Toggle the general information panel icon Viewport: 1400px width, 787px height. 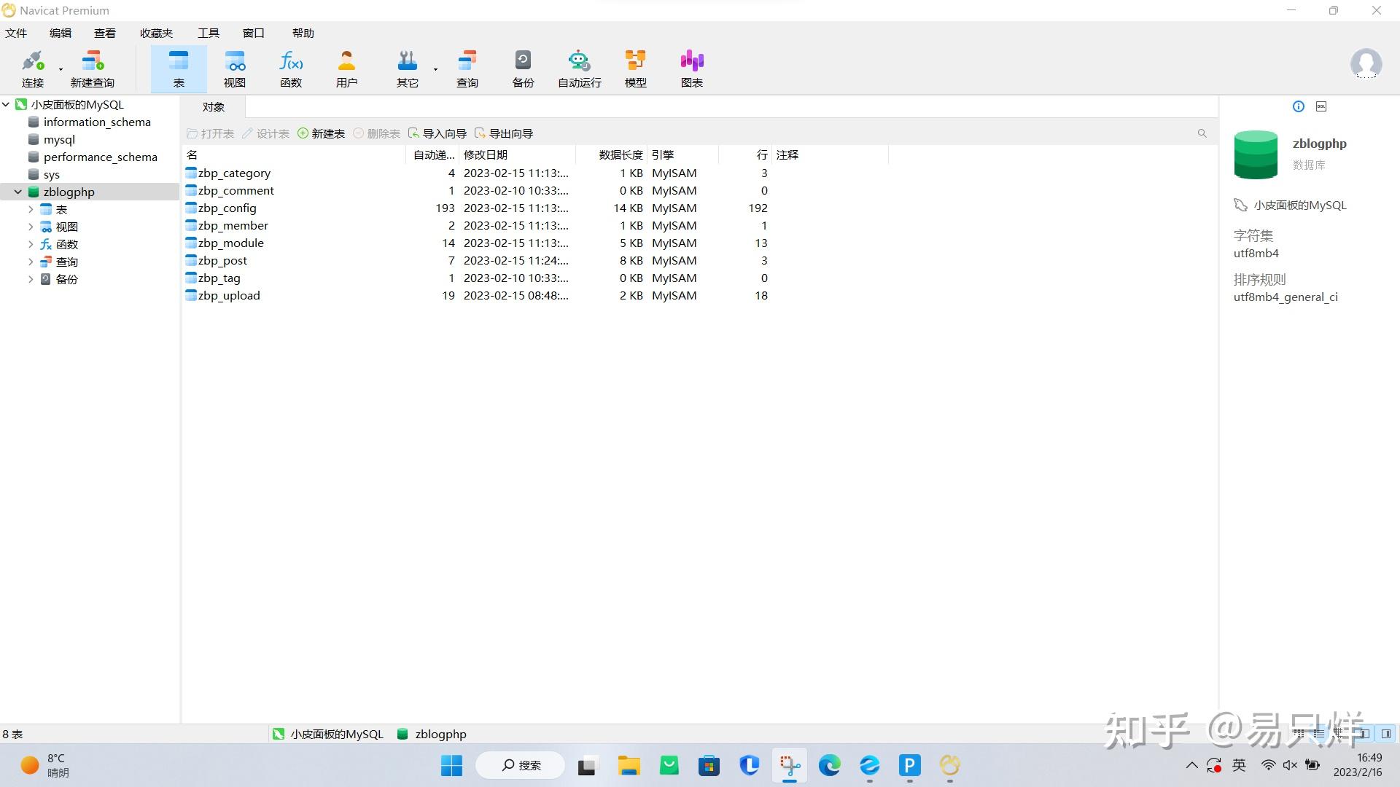pos(1298,106)
